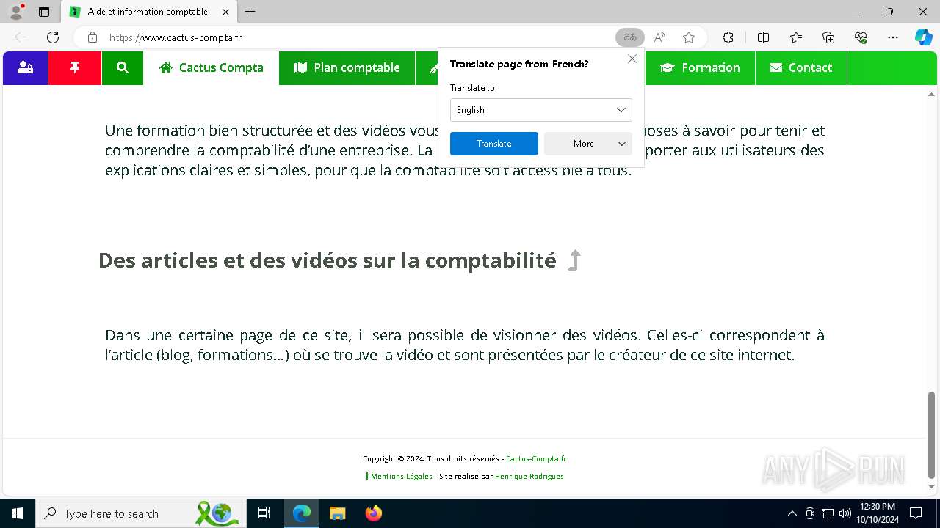Open Microsoft Edge from taskbar
940x528 pixels.
pos(302,513)
